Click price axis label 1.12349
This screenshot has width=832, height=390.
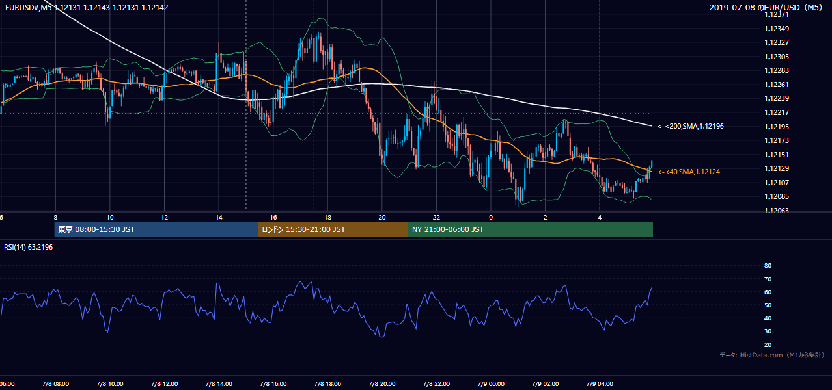777,29
